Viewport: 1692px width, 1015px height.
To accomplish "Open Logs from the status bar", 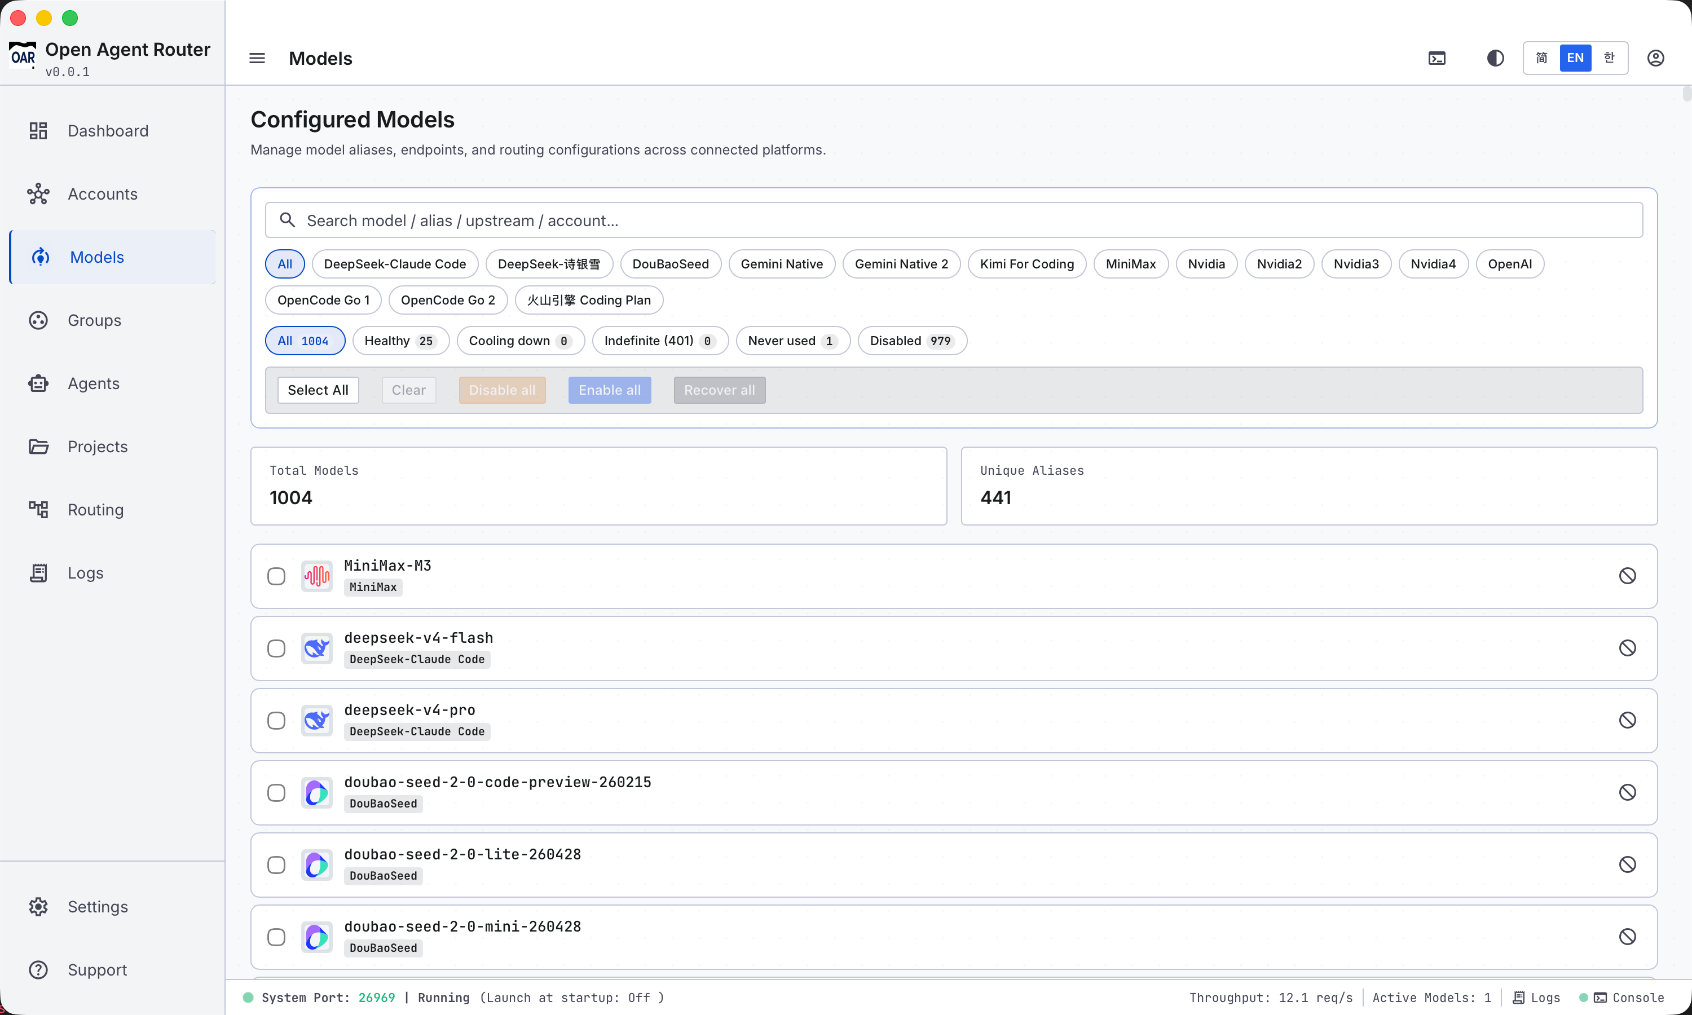I will pos(1537,998).
